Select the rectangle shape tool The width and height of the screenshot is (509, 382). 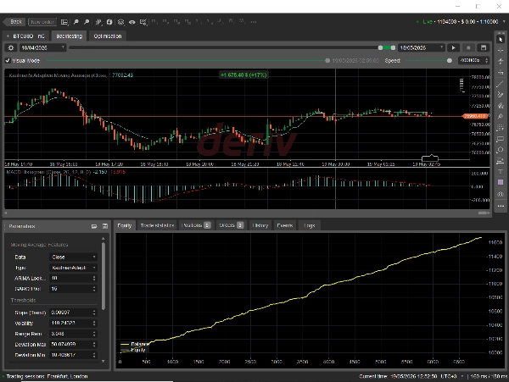501,139
